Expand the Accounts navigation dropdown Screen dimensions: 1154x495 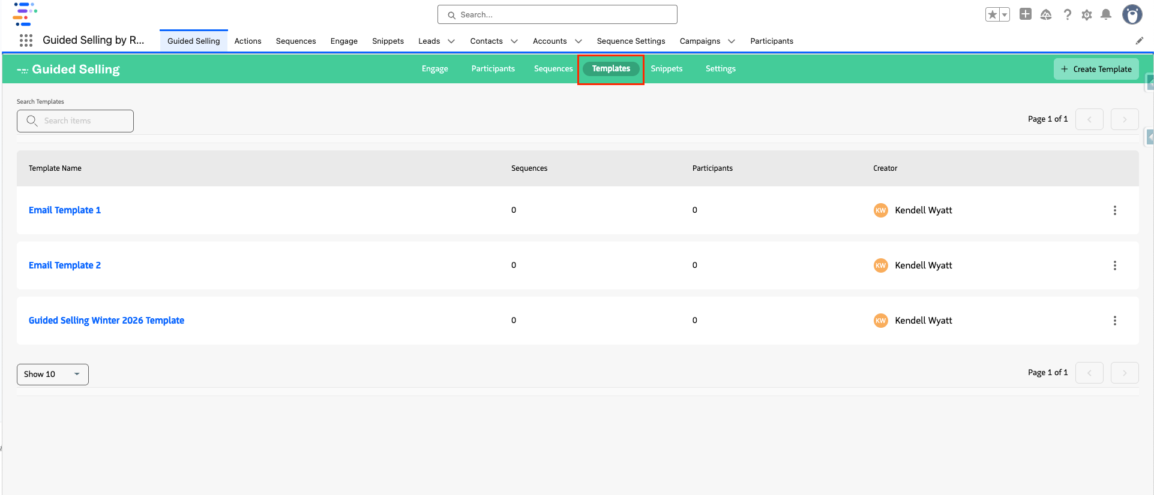point(578,41)
